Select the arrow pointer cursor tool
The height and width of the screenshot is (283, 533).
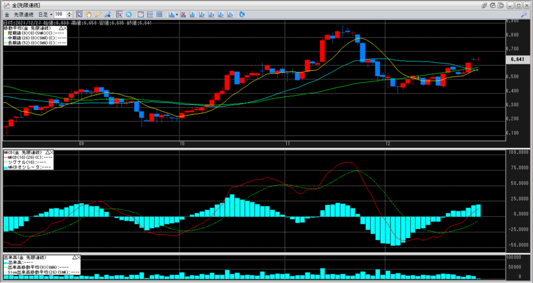tap(79, 14)
